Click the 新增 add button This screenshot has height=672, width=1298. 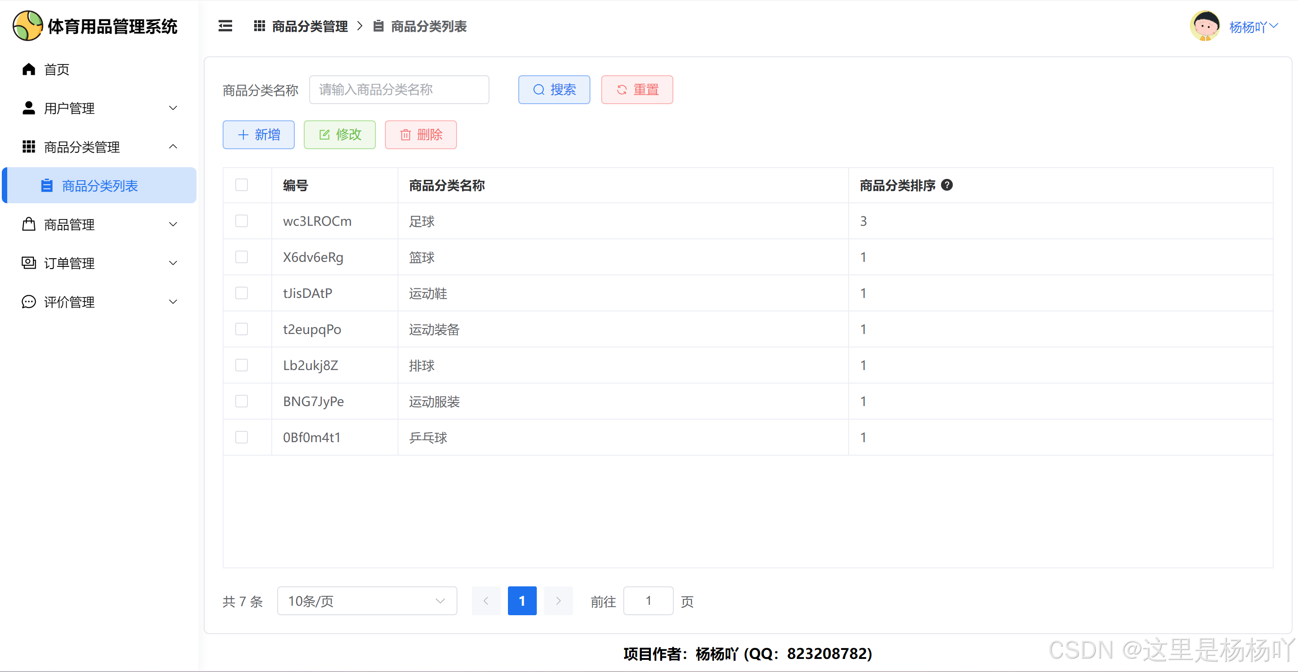tap(259, 134)
